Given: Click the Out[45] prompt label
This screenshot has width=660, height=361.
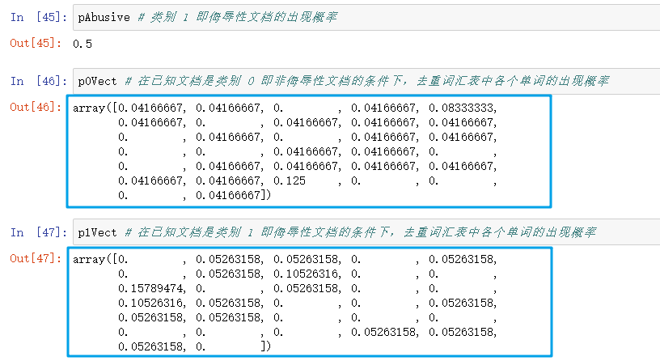Looking at the screenshot, I should (36, 43).
